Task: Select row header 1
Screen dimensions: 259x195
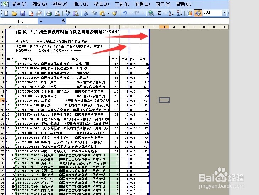Action: coord(2,32)
